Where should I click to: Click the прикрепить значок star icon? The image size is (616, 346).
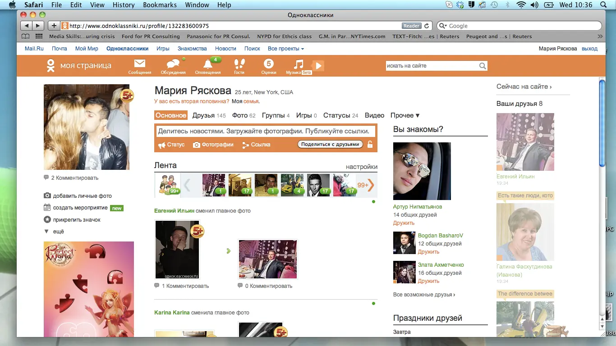[x=47, y=220]
